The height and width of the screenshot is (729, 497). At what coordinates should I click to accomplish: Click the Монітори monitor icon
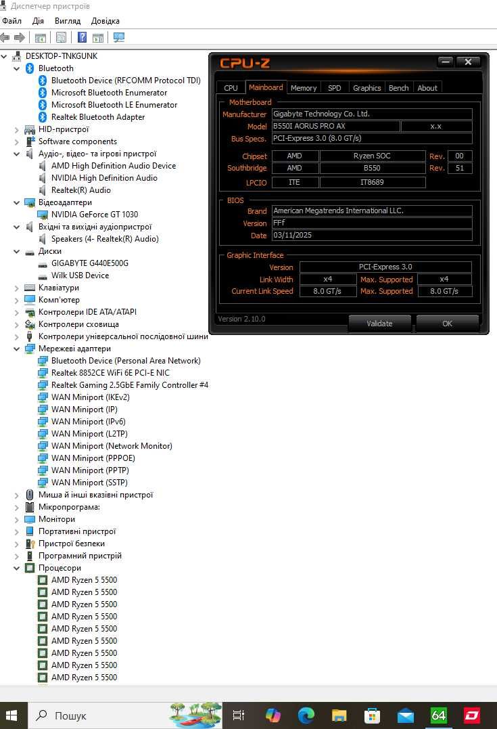pos(30,519)
